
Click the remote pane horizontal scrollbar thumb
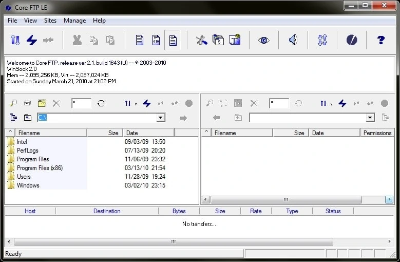[286, 199]
